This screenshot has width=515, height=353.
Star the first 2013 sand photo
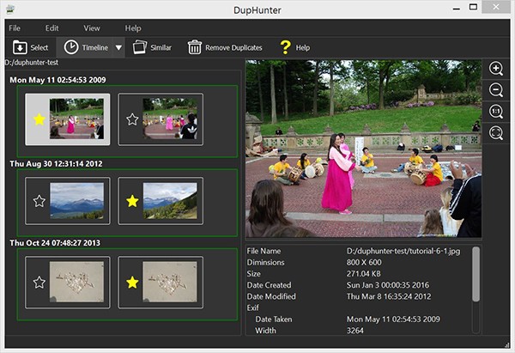39,282
